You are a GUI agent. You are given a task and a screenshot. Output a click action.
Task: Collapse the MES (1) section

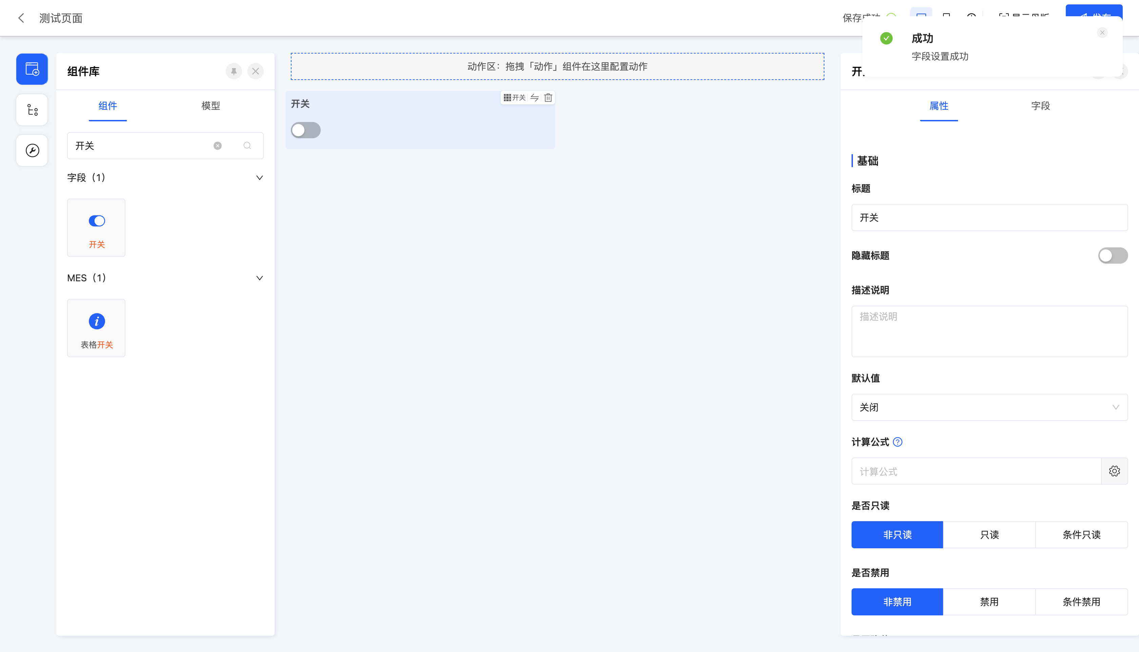pyautogui.click(x=259, y=278)
